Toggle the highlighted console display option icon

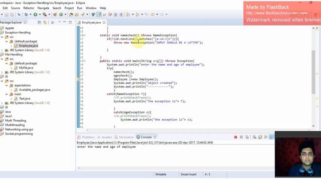click(x=271, y=137)
